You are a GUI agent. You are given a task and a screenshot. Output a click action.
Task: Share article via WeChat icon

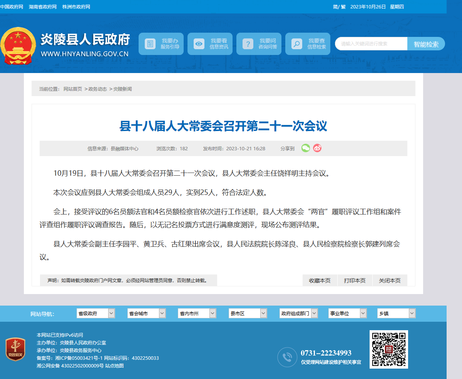coord(306,148)
